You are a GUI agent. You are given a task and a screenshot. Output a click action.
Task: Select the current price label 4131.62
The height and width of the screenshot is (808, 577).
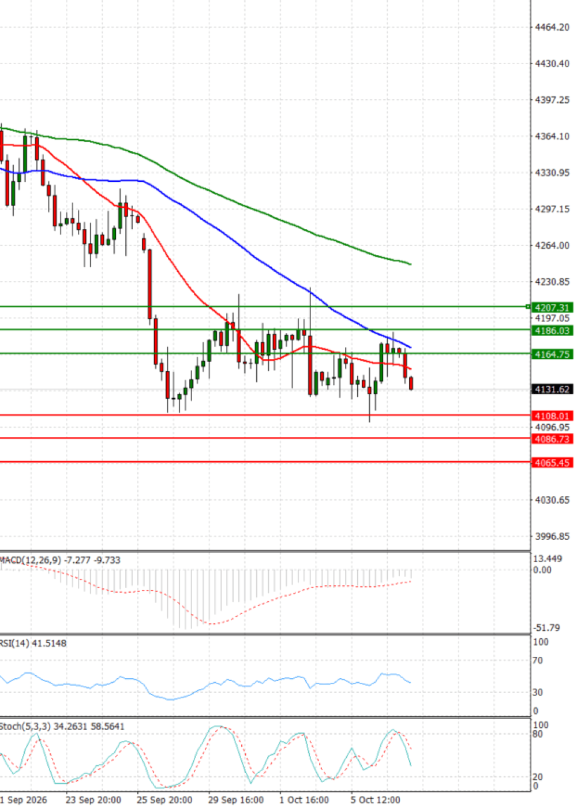click(x=552, y=390)
